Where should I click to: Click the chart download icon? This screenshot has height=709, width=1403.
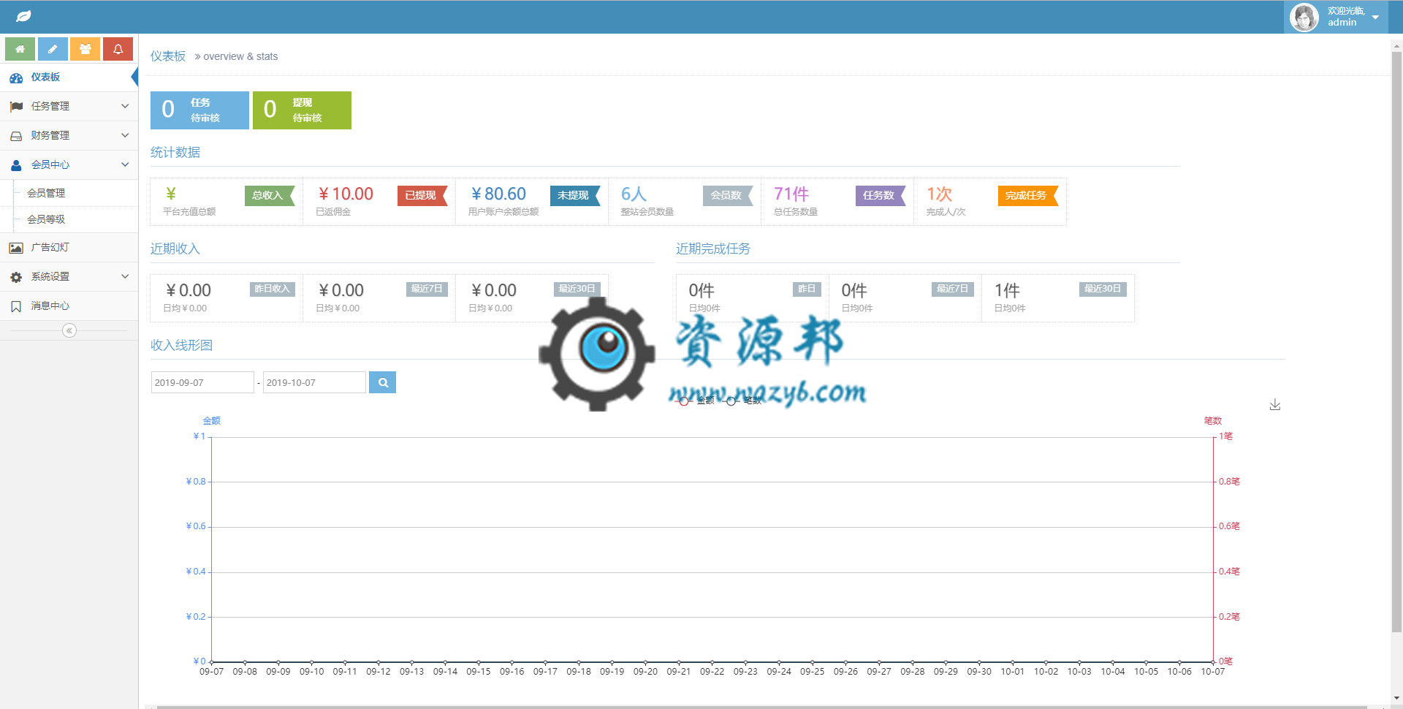(x=1275, y=404)
